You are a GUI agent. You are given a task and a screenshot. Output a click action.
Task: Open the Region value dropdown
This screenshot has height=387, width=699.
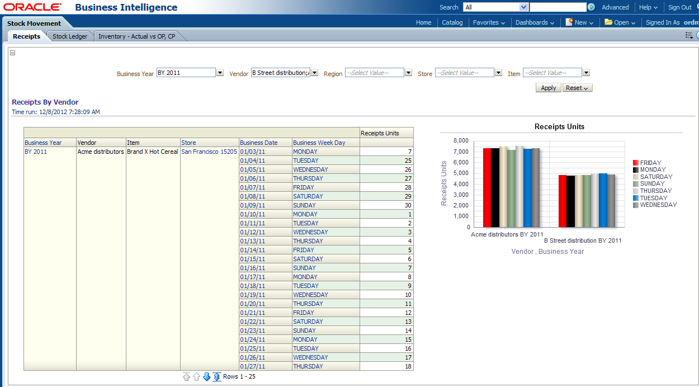point(408,73)
